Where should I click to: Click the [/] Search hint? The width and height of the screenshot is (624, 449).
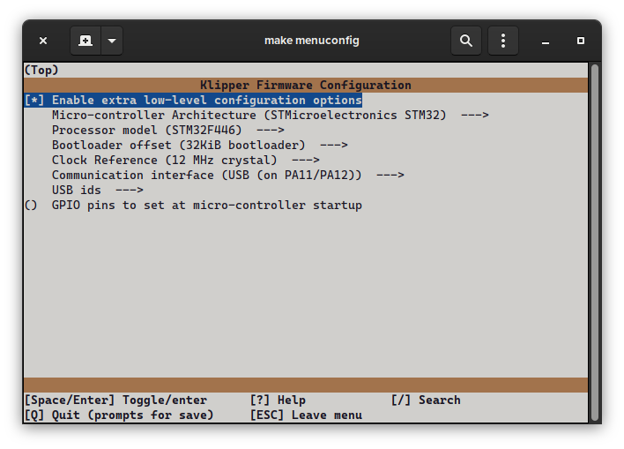tap(426, 400)
